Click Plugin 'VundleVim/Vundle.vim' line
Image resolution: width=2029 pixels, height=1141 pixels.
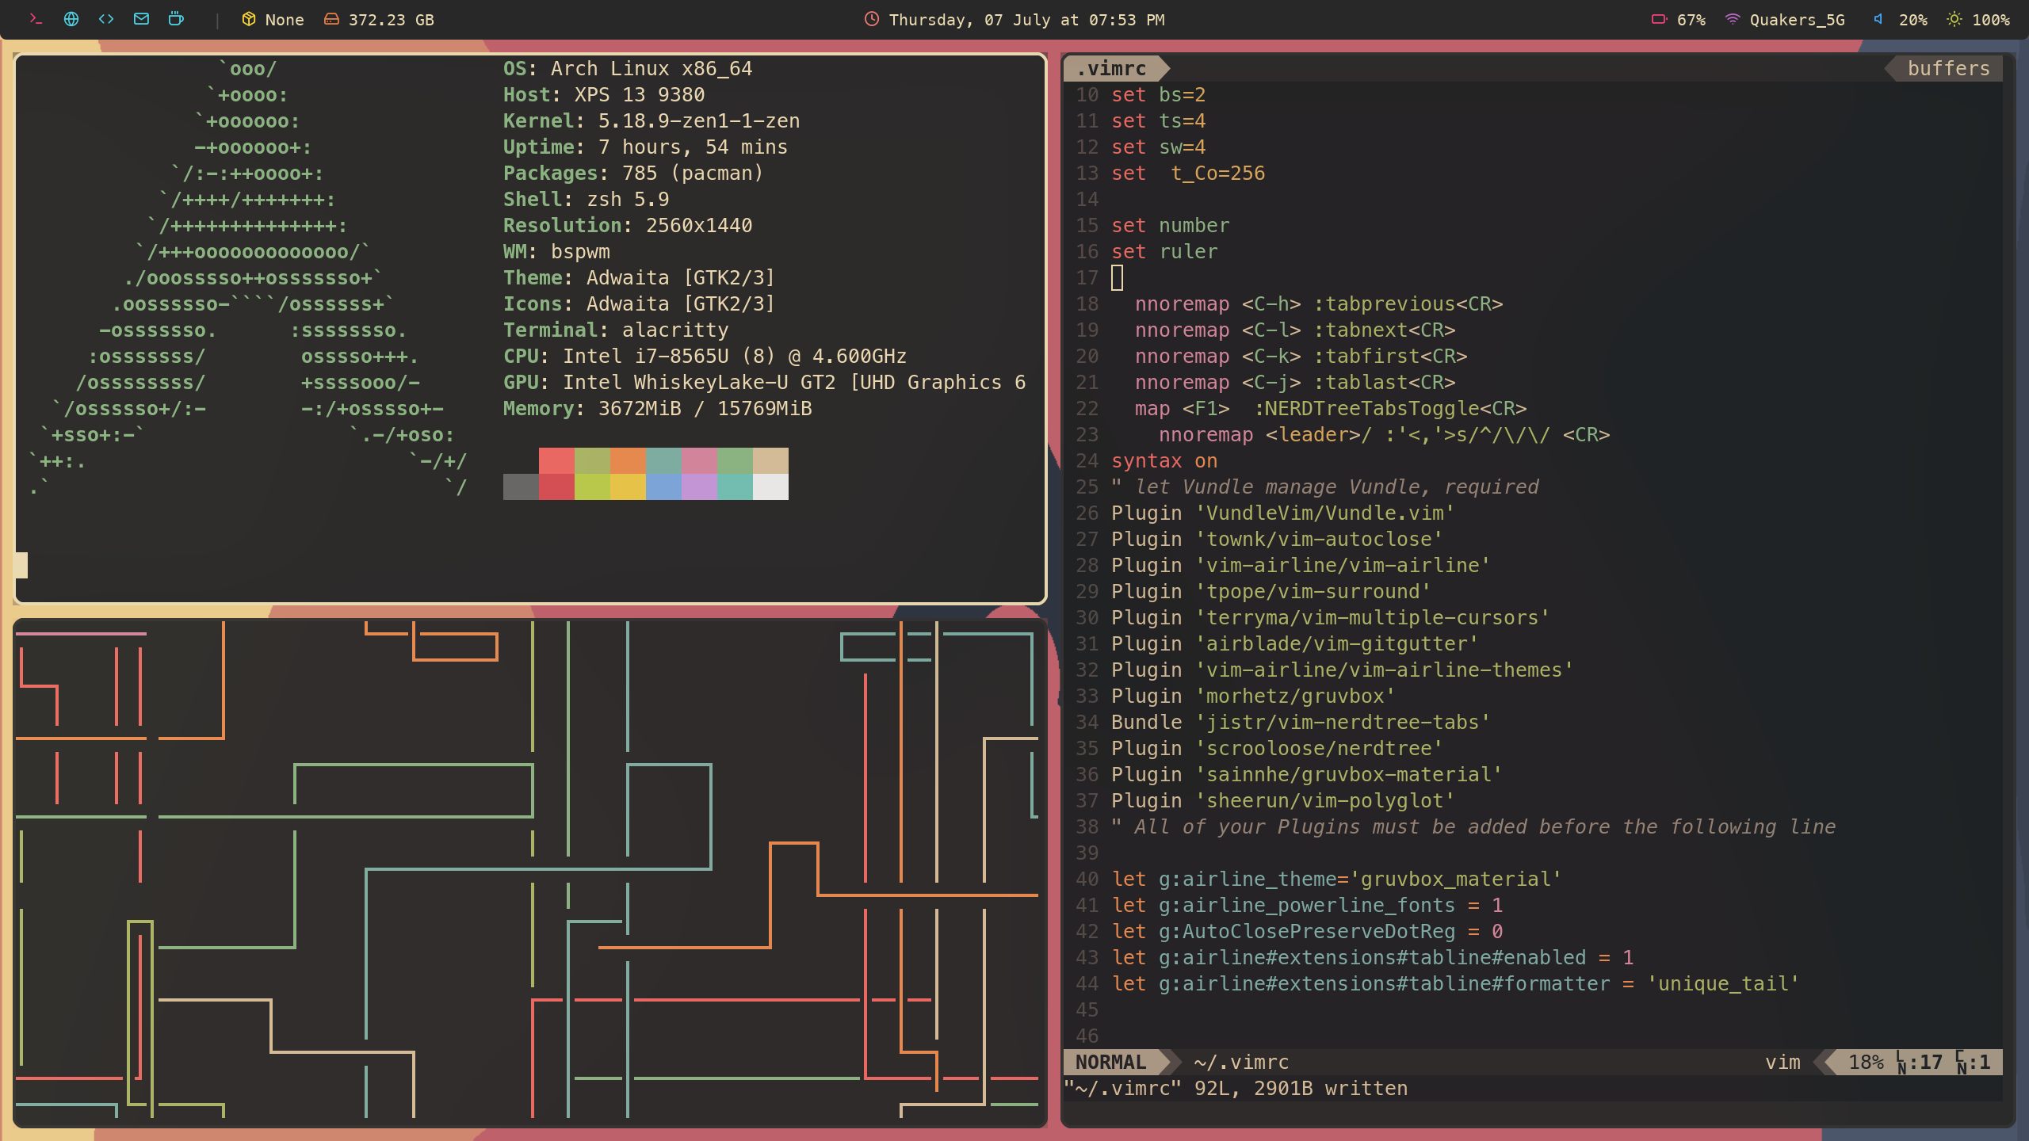click(1283, 513)
